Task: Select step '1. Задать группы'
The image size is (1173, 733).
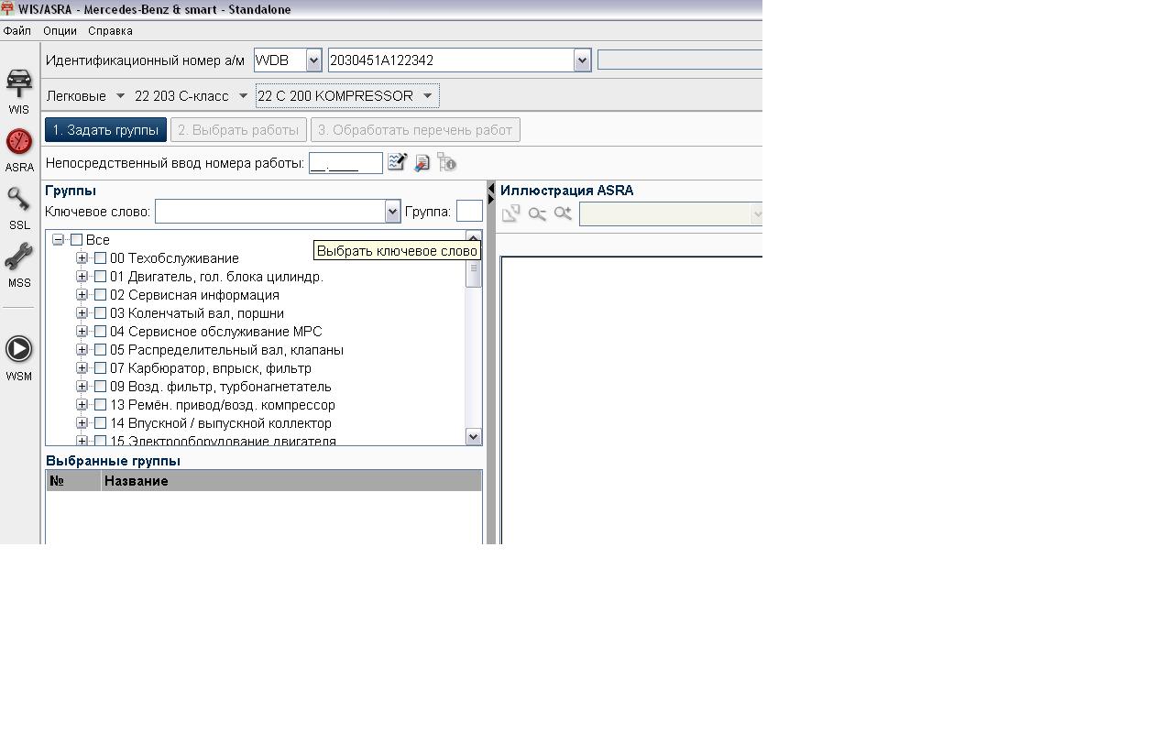Action: point(105,130)
